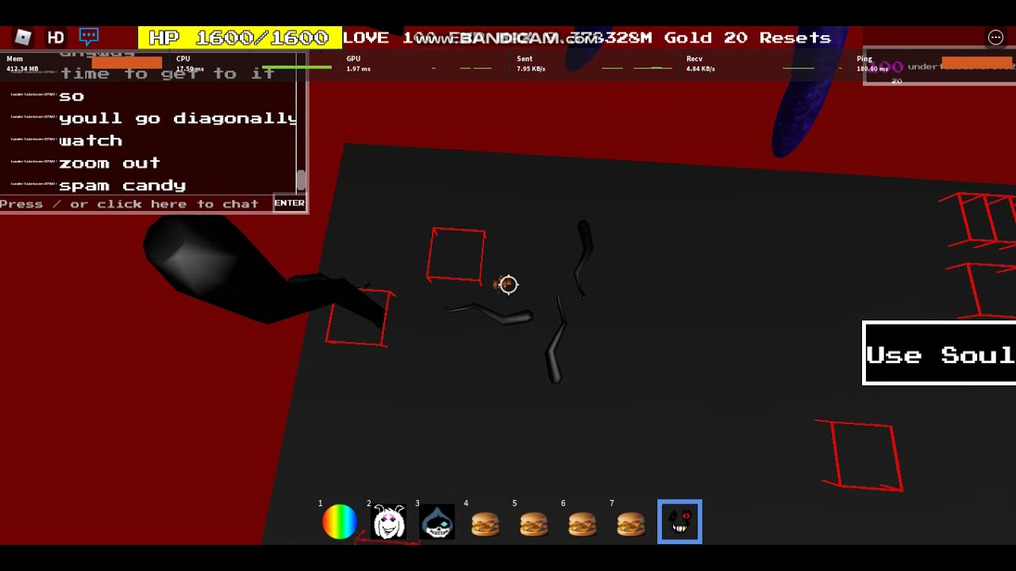Click the HD admin icon

[x=56, y=37]
